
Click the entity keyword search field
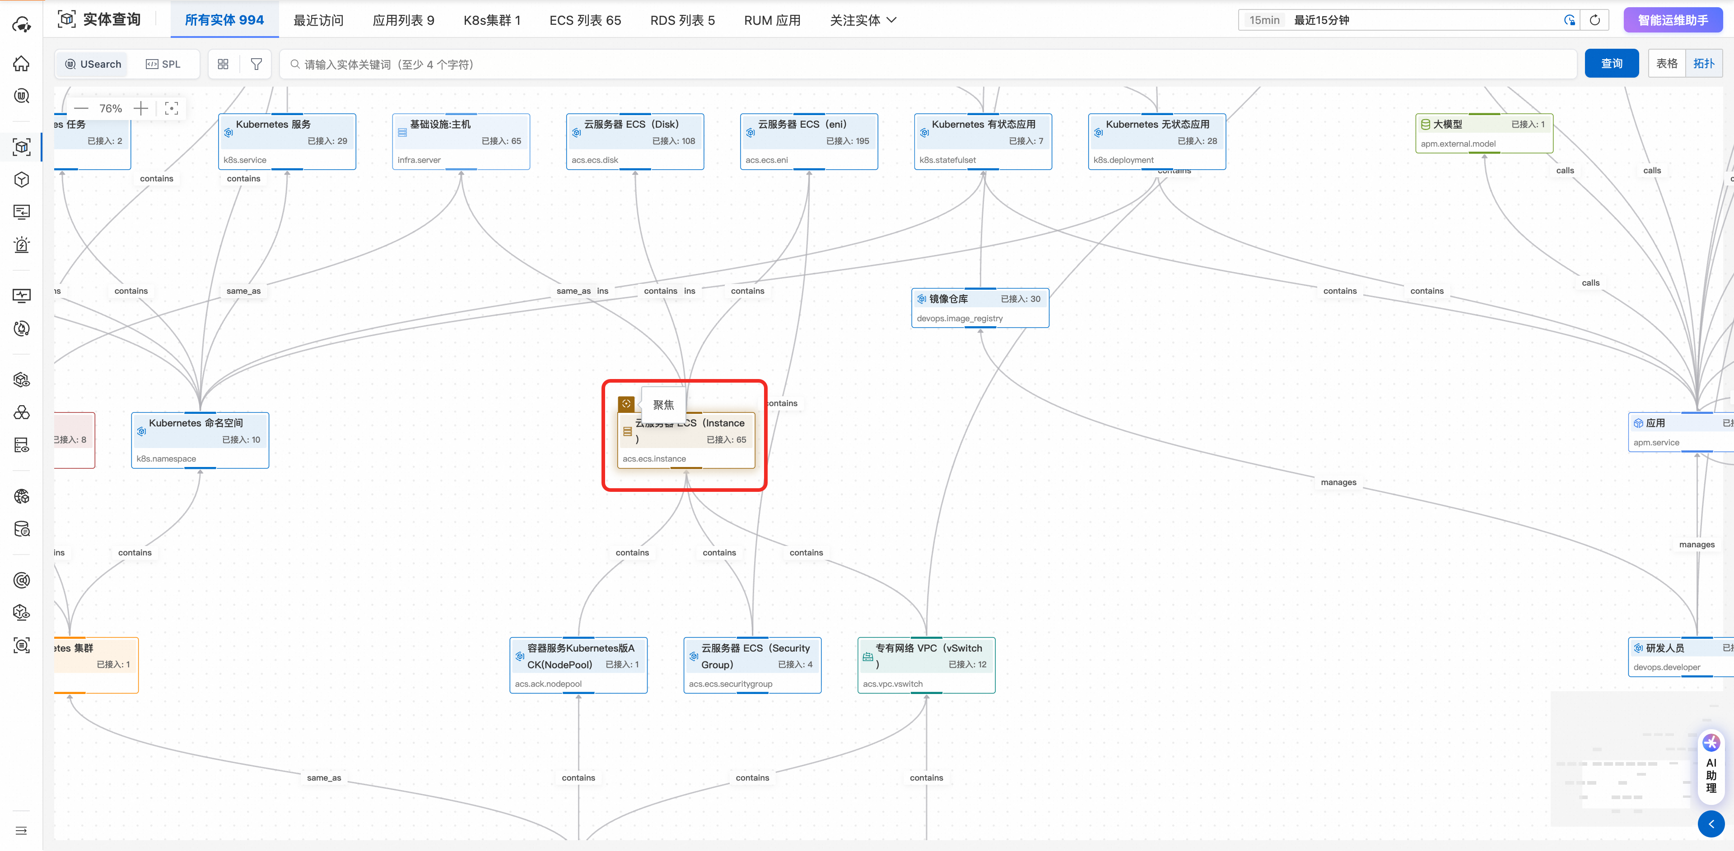[929, 64]
